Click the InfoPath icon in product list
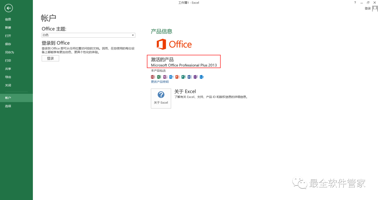 click(x=196, y=77)
